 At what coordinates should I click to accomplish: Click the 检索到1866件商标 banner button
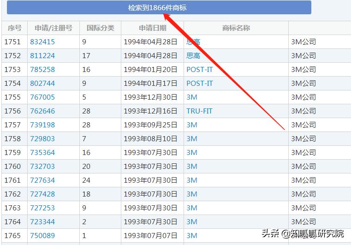click(x=159, y=7)
